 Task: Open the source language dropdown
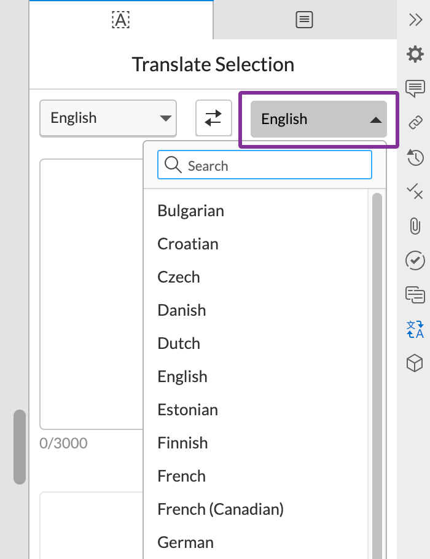tap(107, 118)
